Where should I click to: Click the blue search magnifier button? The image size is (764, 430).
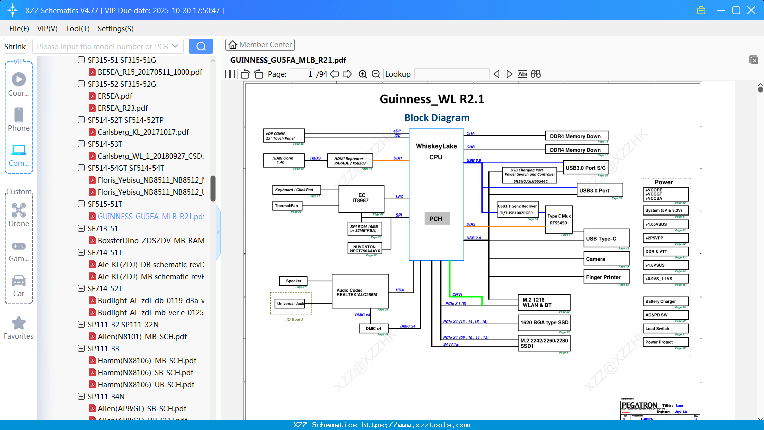(x=201, y=46)
